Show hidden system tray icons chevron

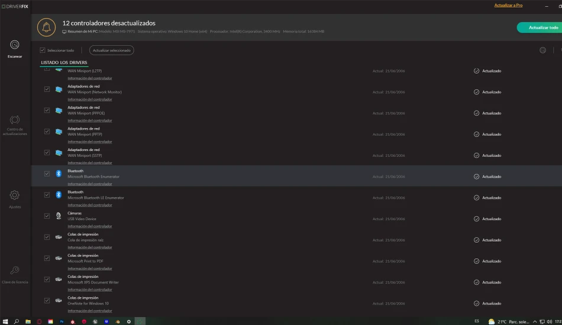coord(535,321)
